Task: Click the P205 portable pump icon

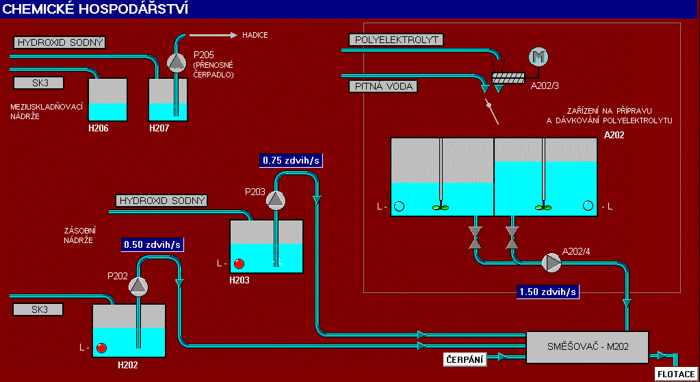Action: pyautogui.click(x=177, y=62)
